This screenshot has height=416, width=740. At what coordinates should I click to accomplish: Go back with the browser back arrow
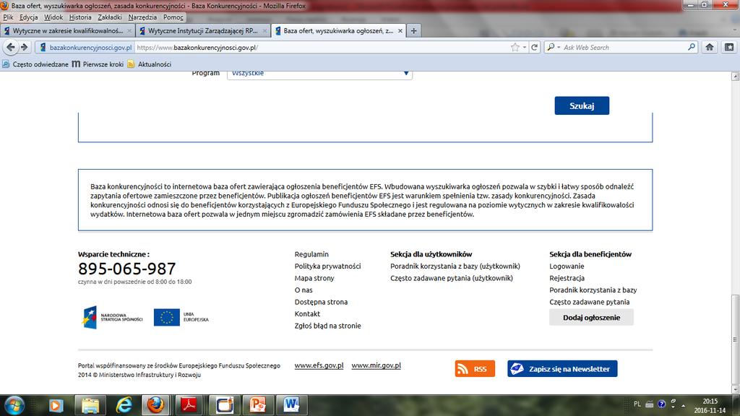[x=10, y=47]
